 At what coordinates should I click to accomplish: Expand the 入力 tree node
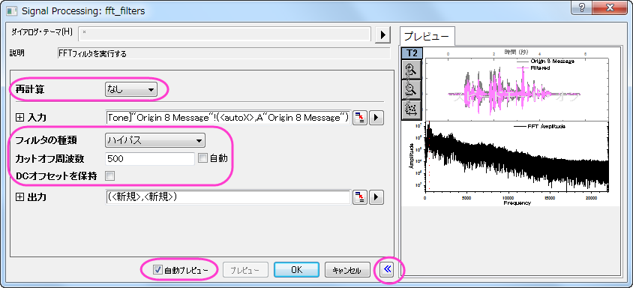click(x=19, y=118)
